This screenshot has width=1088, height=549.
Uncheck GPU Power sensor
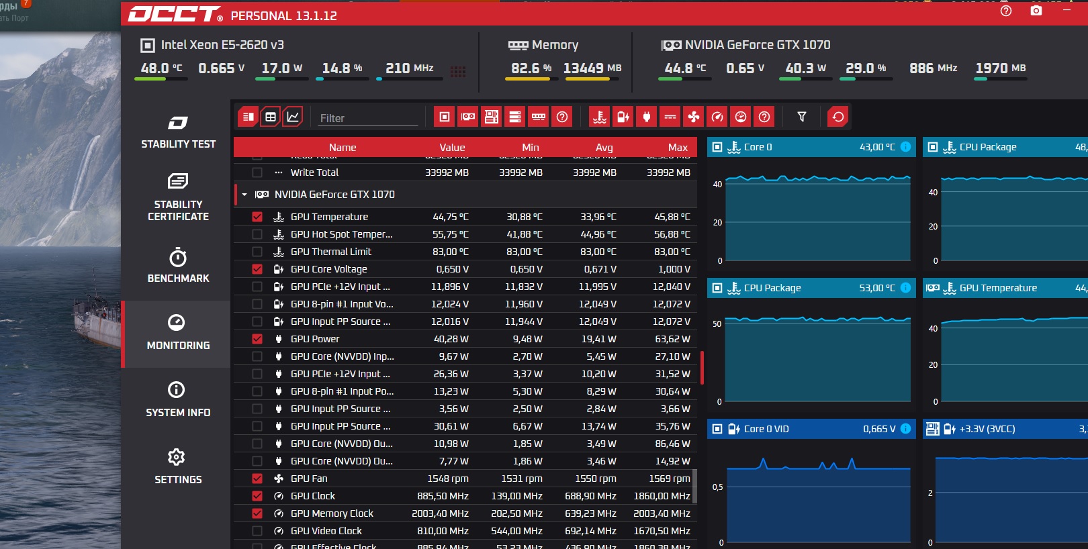pos(257,339)
